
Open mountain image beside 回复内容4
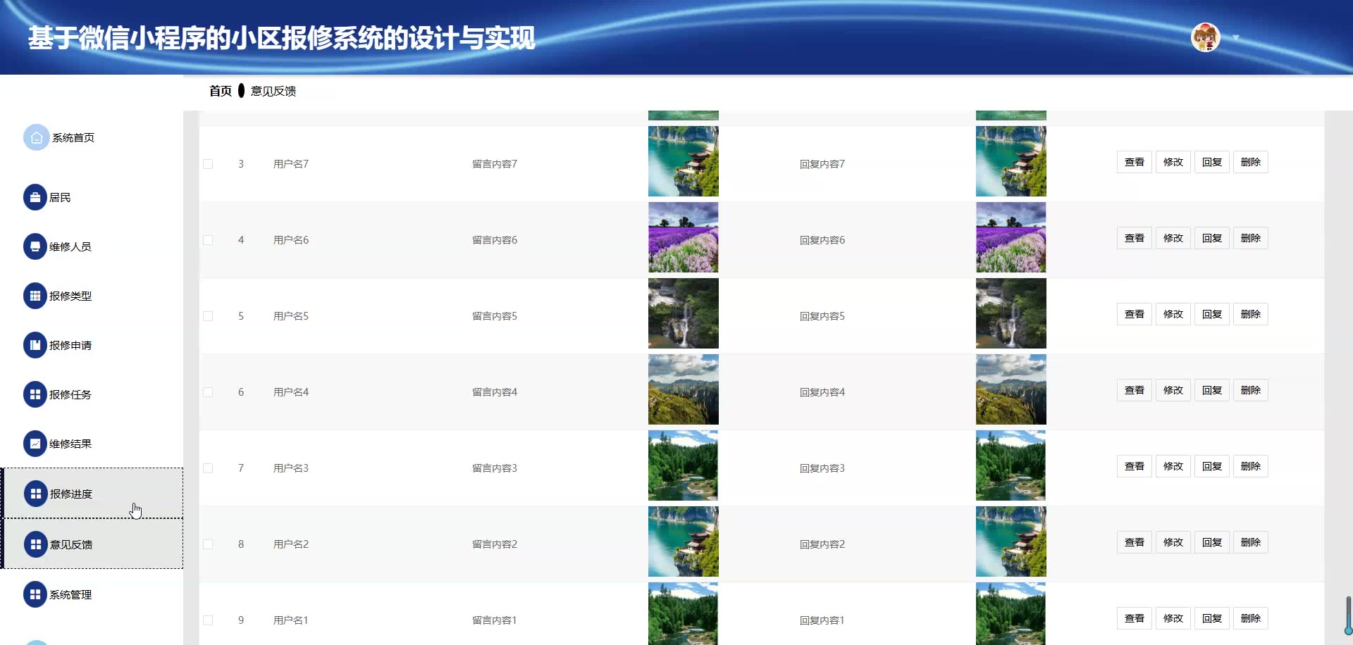pos(1011,389)
